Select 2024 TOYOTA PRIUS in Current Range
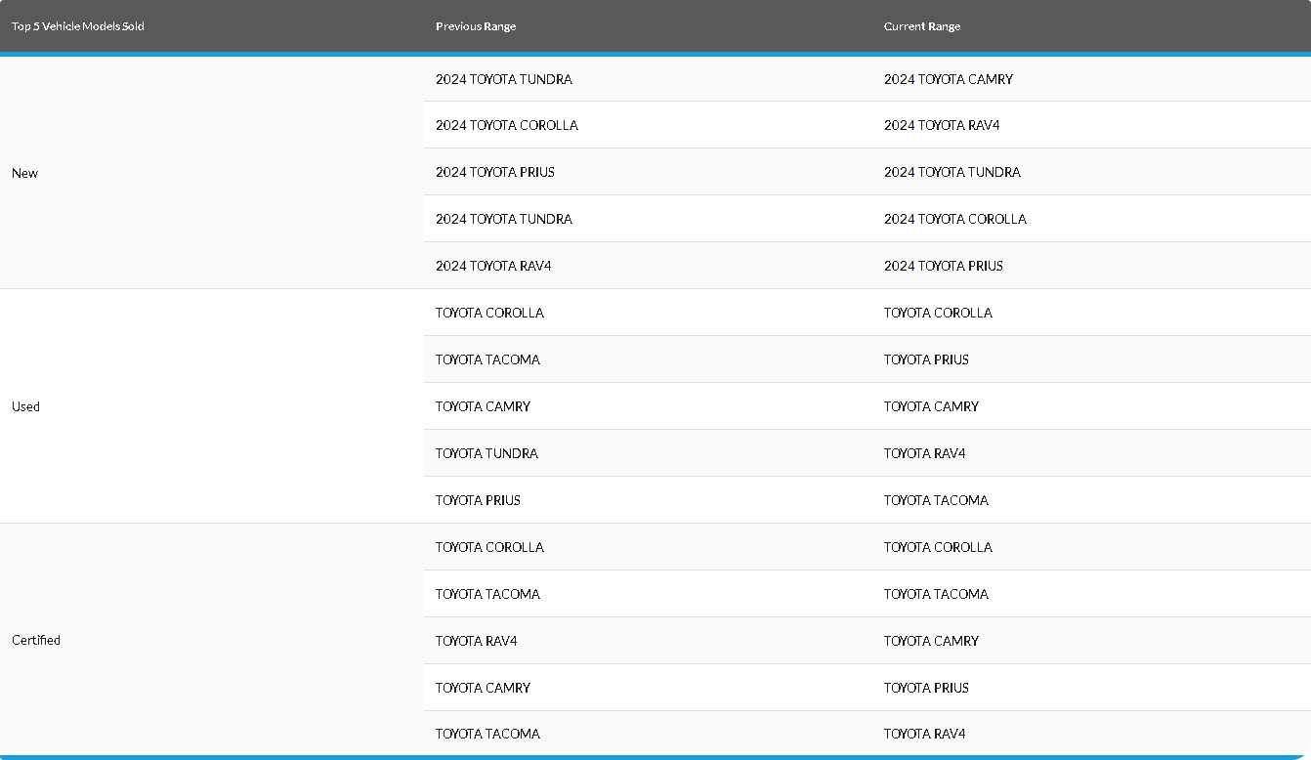The image size is (1311, 760). [x=943, y=266]
